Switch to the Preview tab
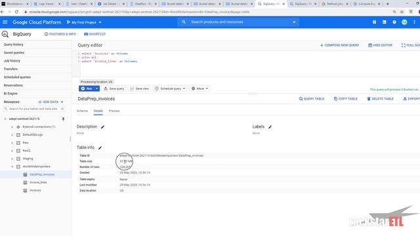Viewport: 420px width, 236px height. [114, 111]
